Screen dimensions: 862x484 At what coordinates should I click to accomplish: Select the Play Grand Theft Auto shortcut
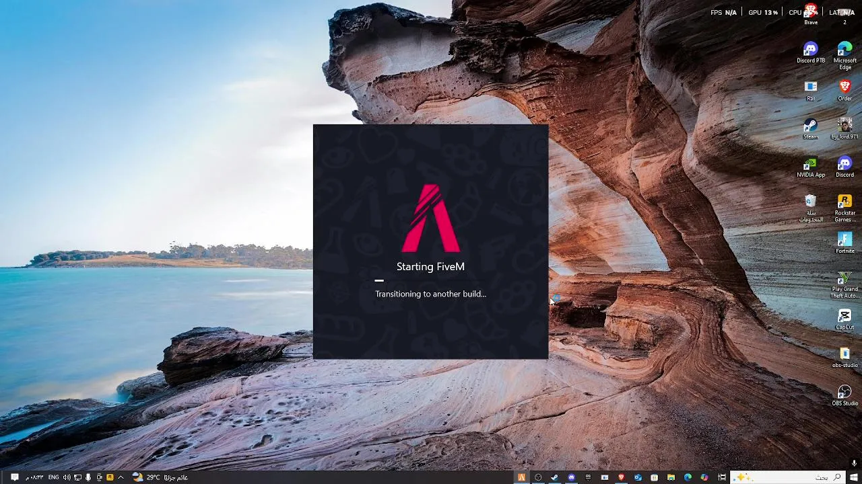point(844,285)
